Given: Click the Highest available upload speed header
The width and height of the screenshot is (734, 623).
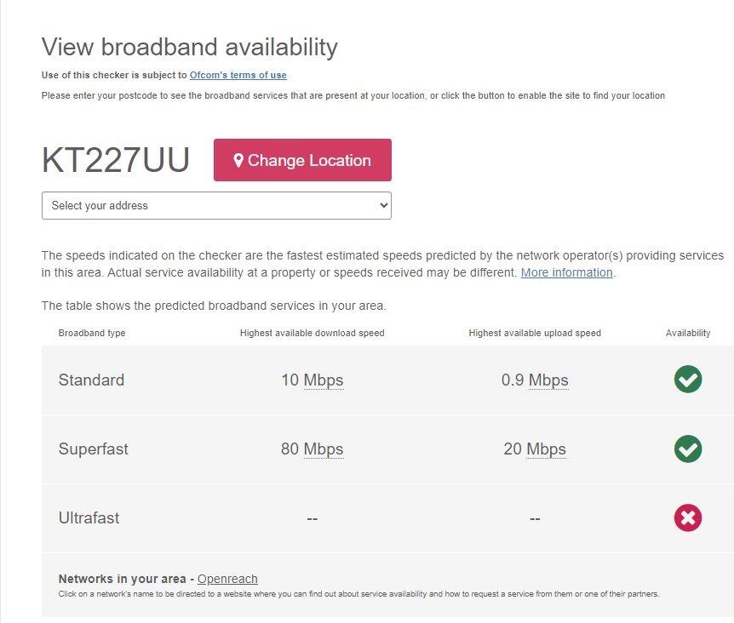Looking at the screenshot, I should 535,333.
